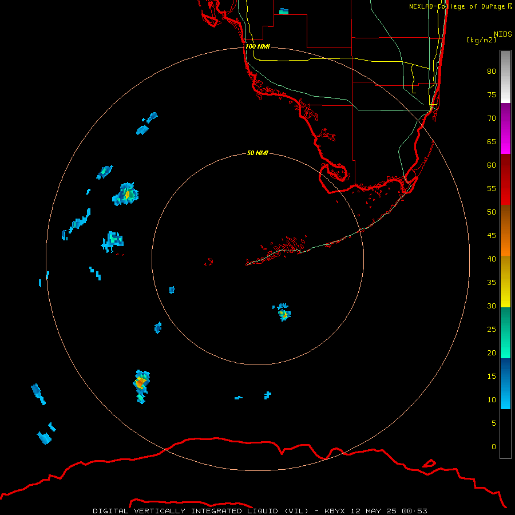Click the 60 value on the color scale
515x515 pixels.
[x=492, y=165]
